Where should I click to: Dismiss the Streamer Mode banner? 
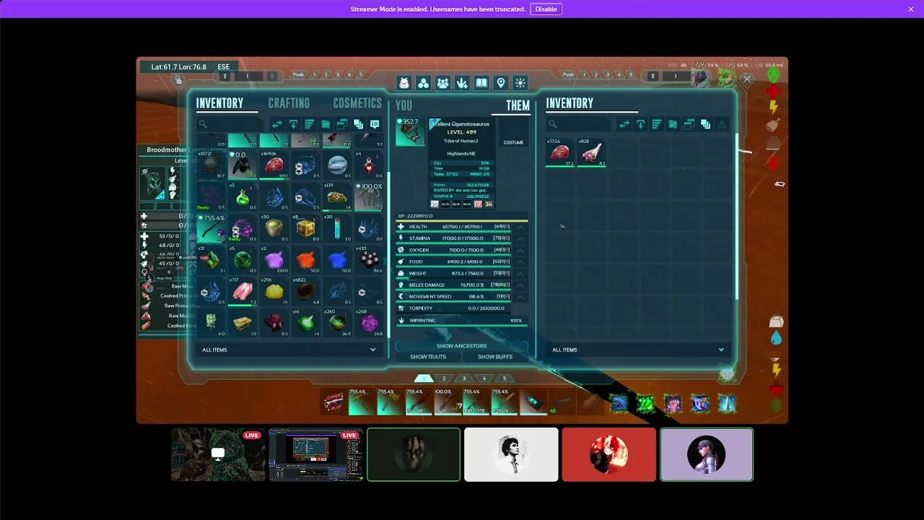[x=911, y=9]
